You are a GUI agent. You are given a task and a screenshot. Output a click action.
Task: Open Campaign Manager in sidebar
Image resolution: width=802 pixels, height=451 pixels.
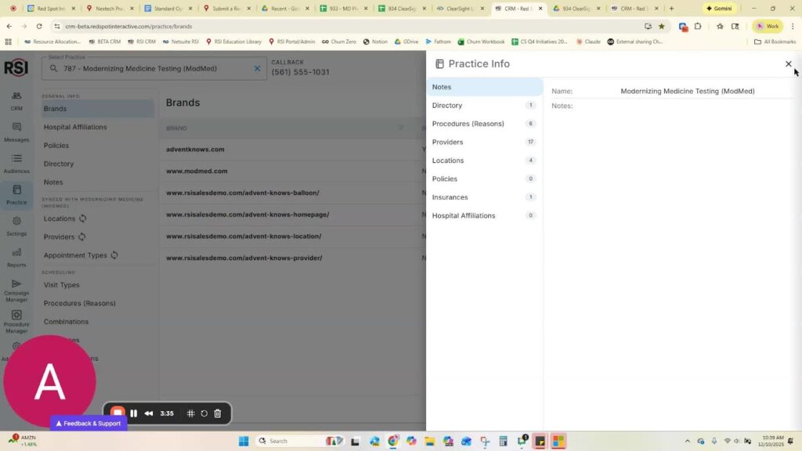tap(16, 285)
